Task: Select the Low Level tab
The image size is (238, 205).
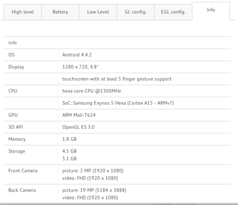Action: [98, 12]
